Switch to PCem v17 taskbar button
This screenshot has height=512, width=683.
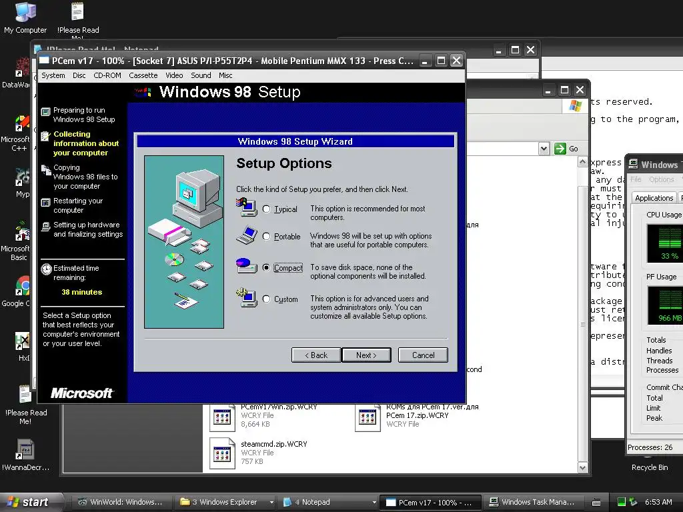pos(430,502)
